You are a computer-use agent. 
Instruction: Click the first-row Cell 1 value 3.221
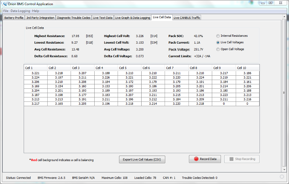[x=36, y=73]
